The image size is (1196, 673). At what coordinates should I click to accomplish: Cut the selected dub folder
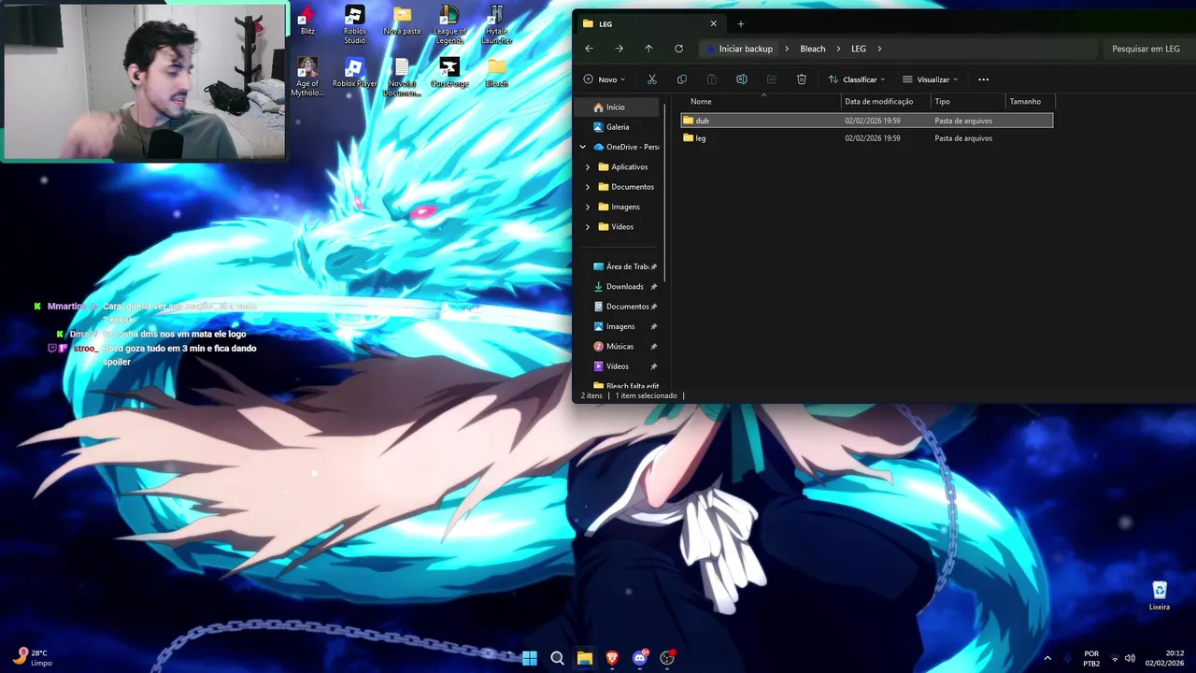pos(652,79)
